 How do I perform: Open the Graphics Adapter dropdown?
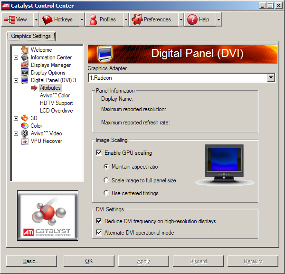(271, 78)
